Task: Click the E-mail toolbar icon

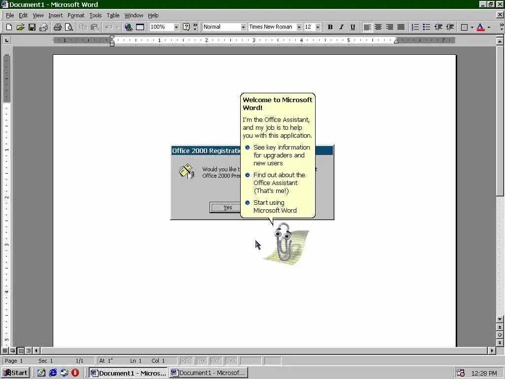Action: 43,27
